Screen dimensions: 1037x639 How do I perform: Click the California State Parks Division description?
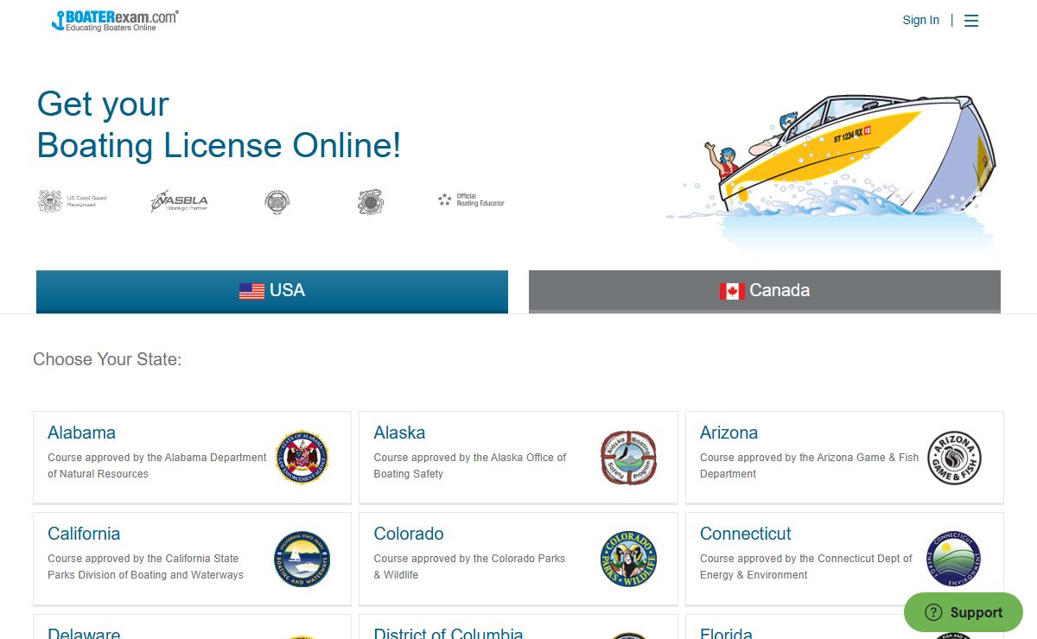click(x=145, y=566)
